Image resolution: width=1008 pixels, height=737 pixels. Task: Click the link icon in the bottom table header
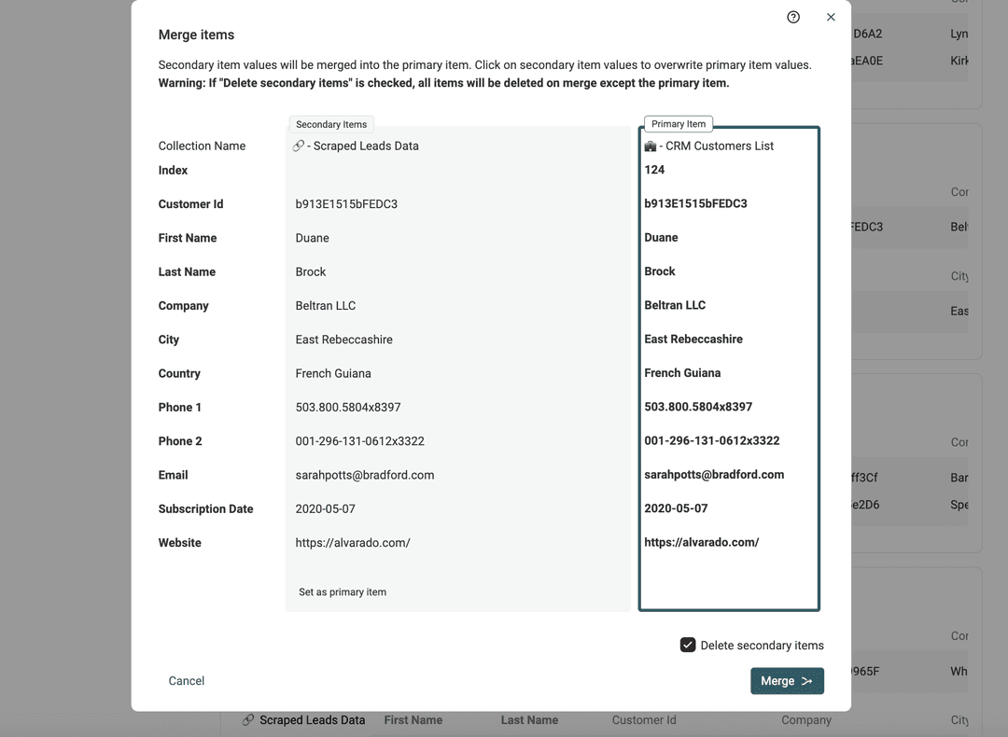[248, 720]
